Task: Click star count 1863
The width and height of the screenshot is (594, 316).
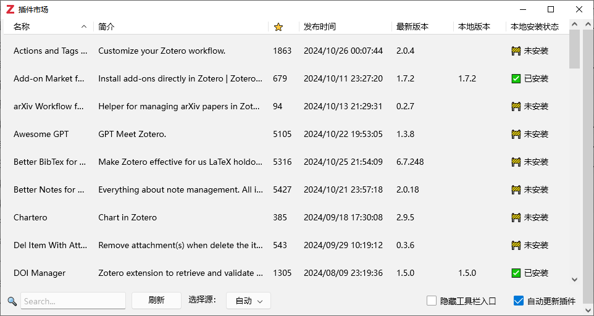Action: (282, 51)
